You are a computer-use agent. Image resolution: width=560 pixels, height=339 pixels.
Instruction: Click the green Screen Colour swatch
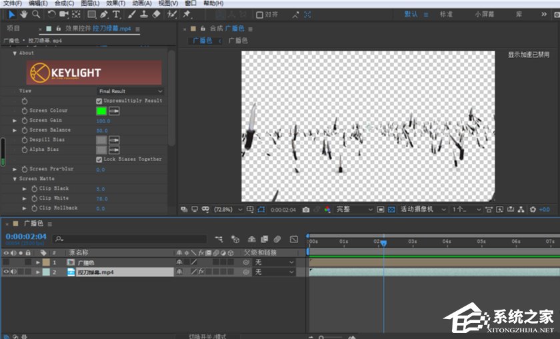pos(101,111)
